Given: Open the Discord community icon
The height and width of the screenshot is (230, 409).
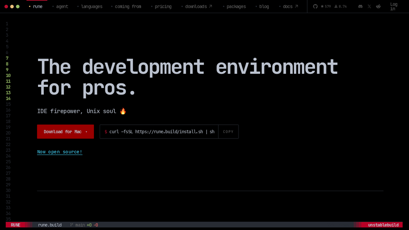Looking at the screenshot, I should [360, 7].
